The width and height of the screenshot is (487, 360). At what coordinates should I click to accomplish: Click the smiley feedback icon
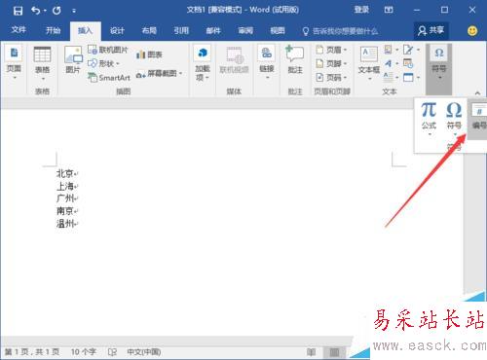472,31
